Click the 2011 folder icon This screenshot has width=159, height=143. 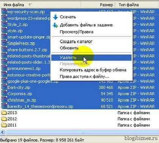(x=4, y=125)
